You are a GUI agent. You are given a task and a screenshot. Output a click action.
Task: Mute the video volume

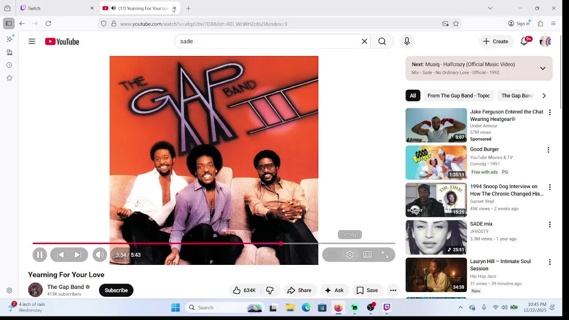[x=100, y=255]
